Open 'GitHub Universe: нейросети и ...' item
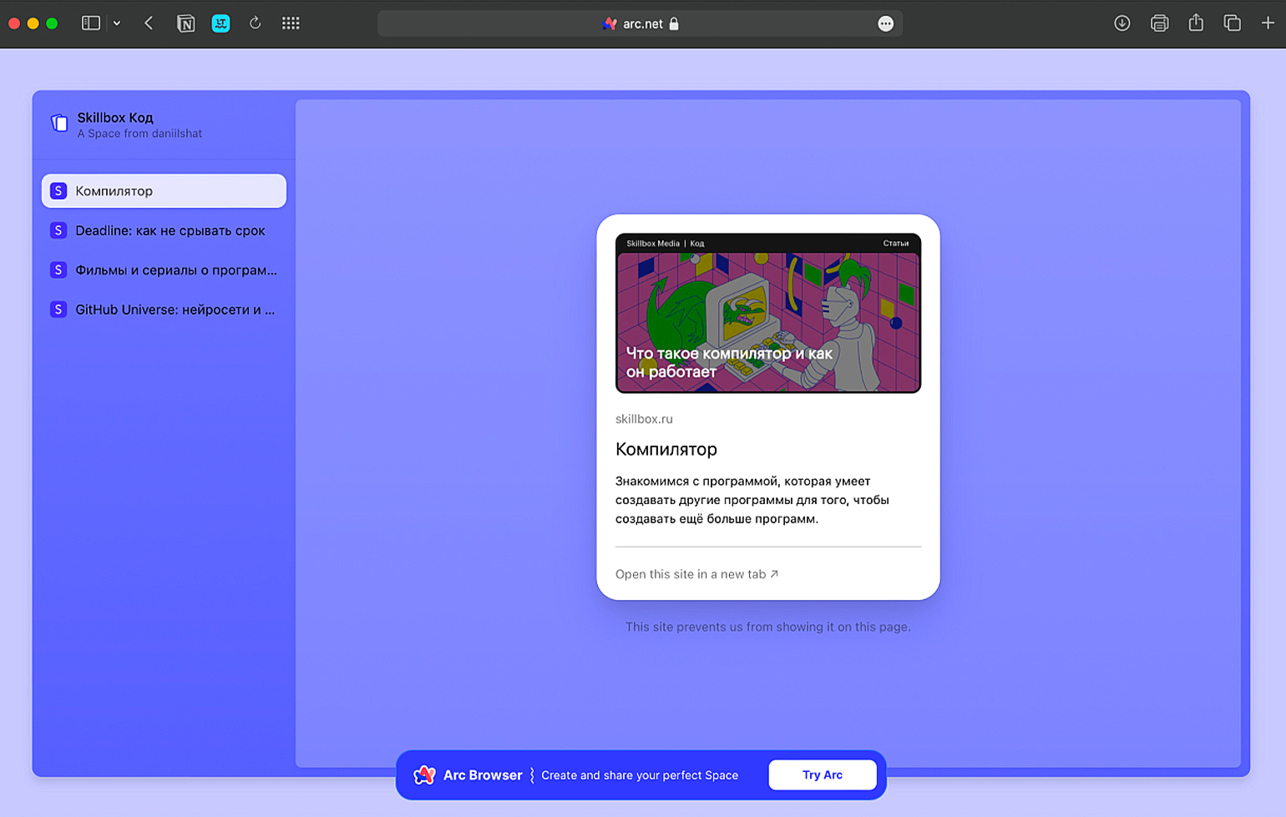 pos(164,310)
